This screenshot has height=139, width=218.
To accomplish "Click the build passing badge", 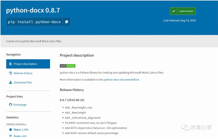I will tap(68, 66).
